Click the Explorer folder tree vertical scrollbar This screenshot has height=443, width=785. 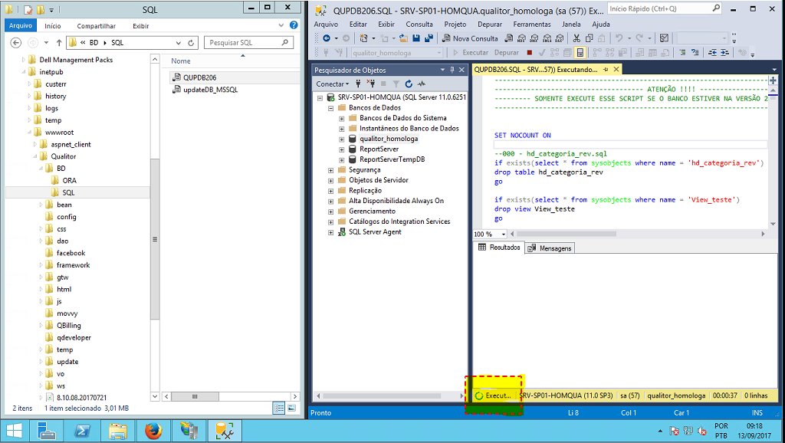click(x=155, y=239)
